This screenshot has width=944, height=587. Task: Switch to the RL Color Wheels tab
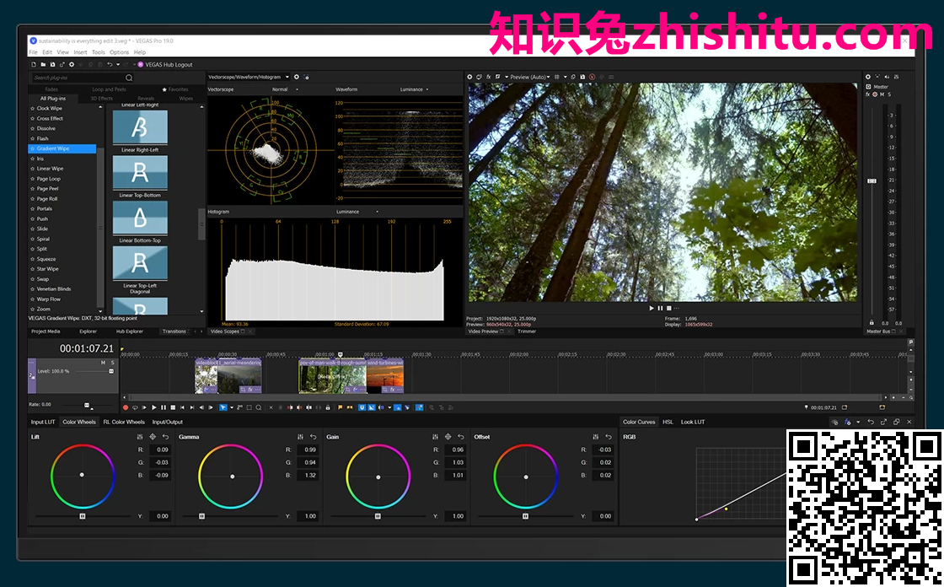coord(124,422)
